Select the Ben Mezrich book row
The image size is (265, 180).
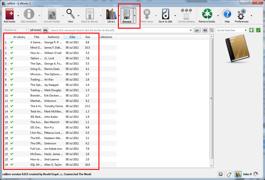[61, 122]
